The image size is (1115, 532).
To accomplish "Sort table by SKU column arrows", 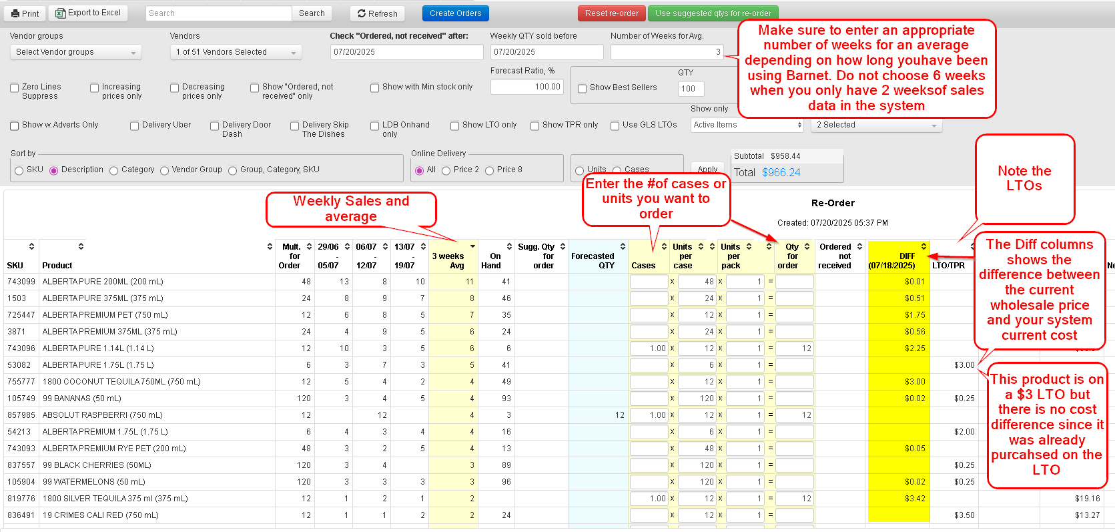I will 31,246.
